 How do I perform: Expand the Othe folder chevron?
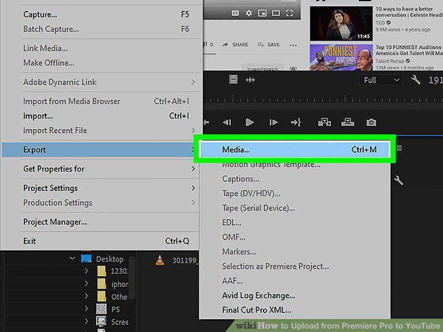pos(86,296)
